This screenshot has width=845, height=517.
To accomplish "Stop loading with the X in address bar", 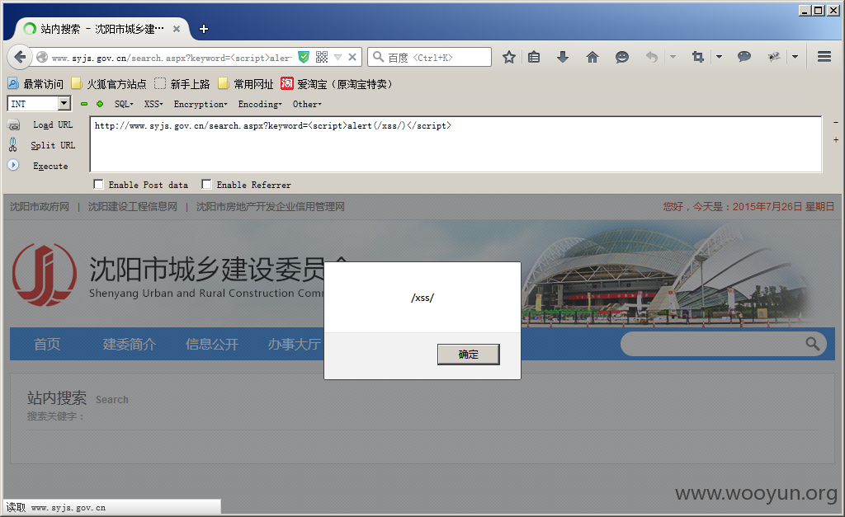I will pyautogui.click(x=352, y=57).
